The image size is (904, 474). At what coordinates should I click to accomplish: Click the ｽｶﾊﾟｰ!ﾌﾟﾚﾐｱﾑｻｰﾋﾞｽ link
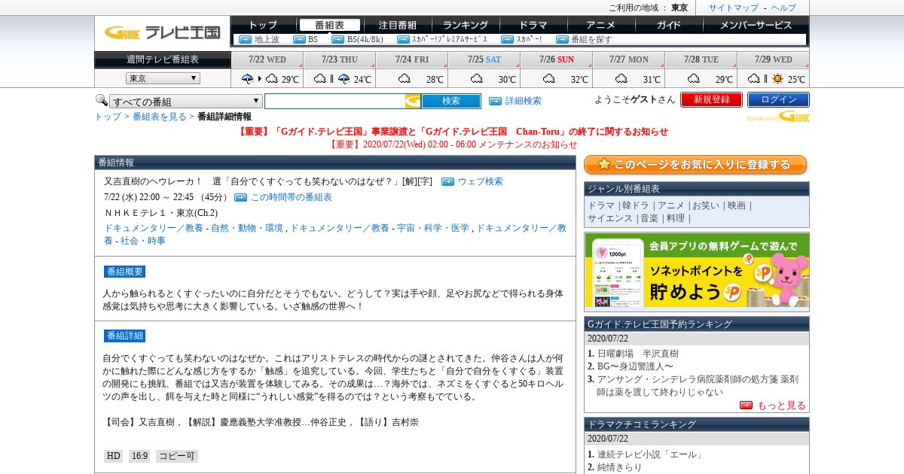point(450,39)
